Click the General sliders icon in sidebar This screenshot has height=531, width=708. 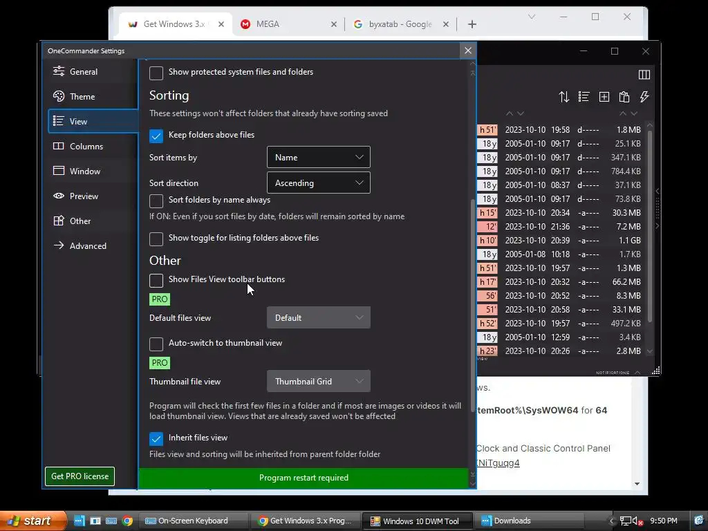59,71
